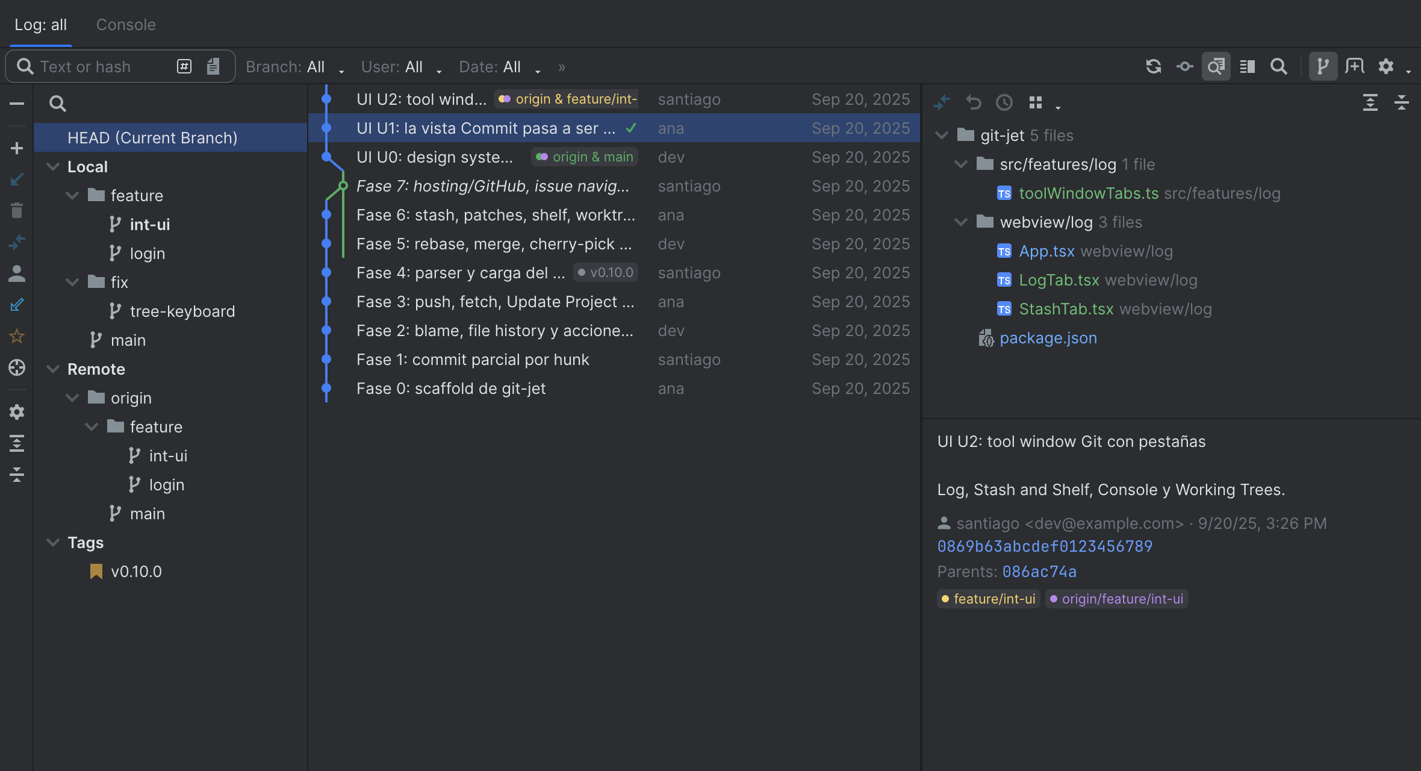Toggle IntelliSort highlighted search icon
1421x771 pixels.
(1216, 66)
